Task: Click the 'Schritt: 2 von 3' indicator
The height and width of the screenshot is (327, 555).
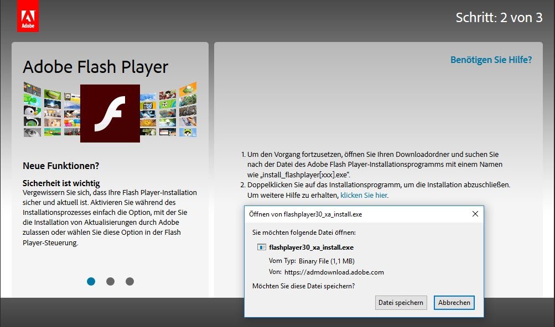Action: pos(499,18)
